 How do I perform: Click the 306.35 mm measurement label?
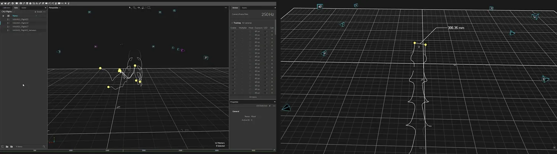pos(456,28)
